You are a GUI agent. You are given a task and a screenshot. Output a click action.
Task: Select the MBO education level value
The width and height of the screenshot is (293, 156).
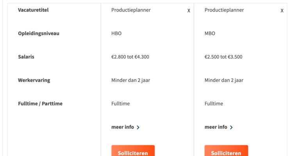210,34
